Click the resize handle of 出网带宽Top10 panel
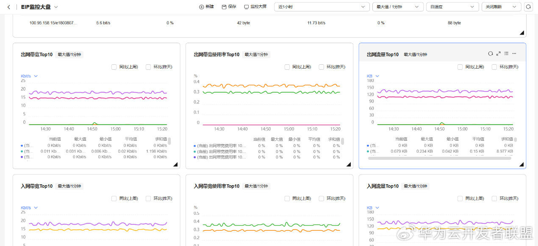 pyautogui.click(x=175, y=164)
